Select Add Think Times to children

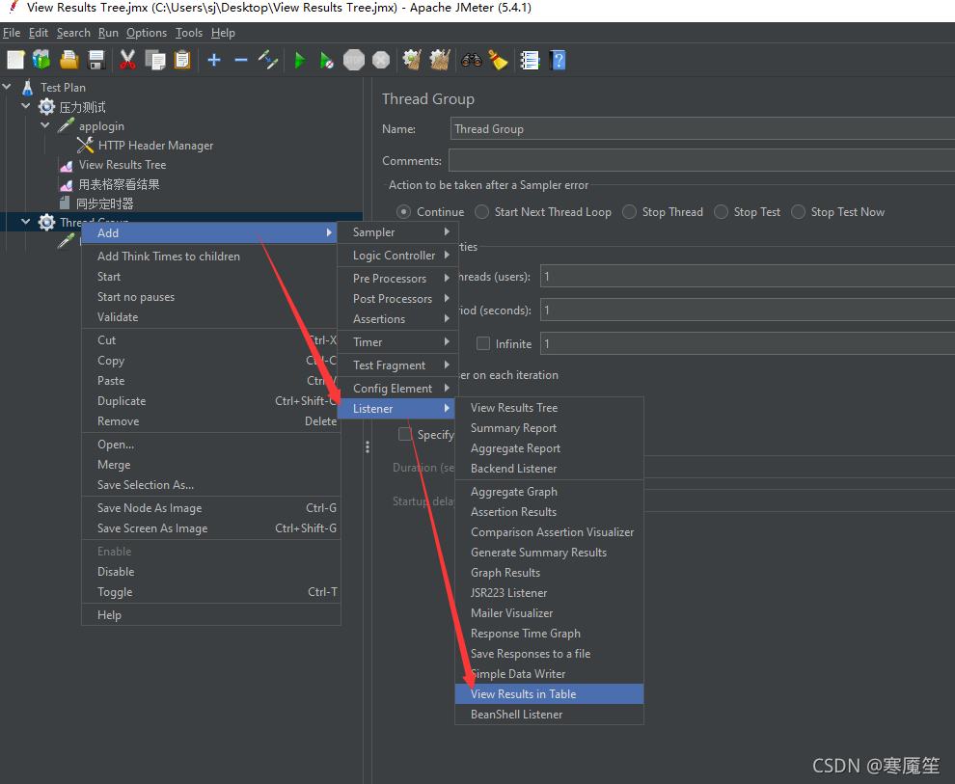coord(210,257)
